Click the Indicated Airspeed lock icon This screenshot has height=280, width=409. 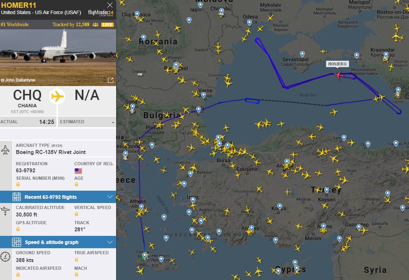coord(18,274)
